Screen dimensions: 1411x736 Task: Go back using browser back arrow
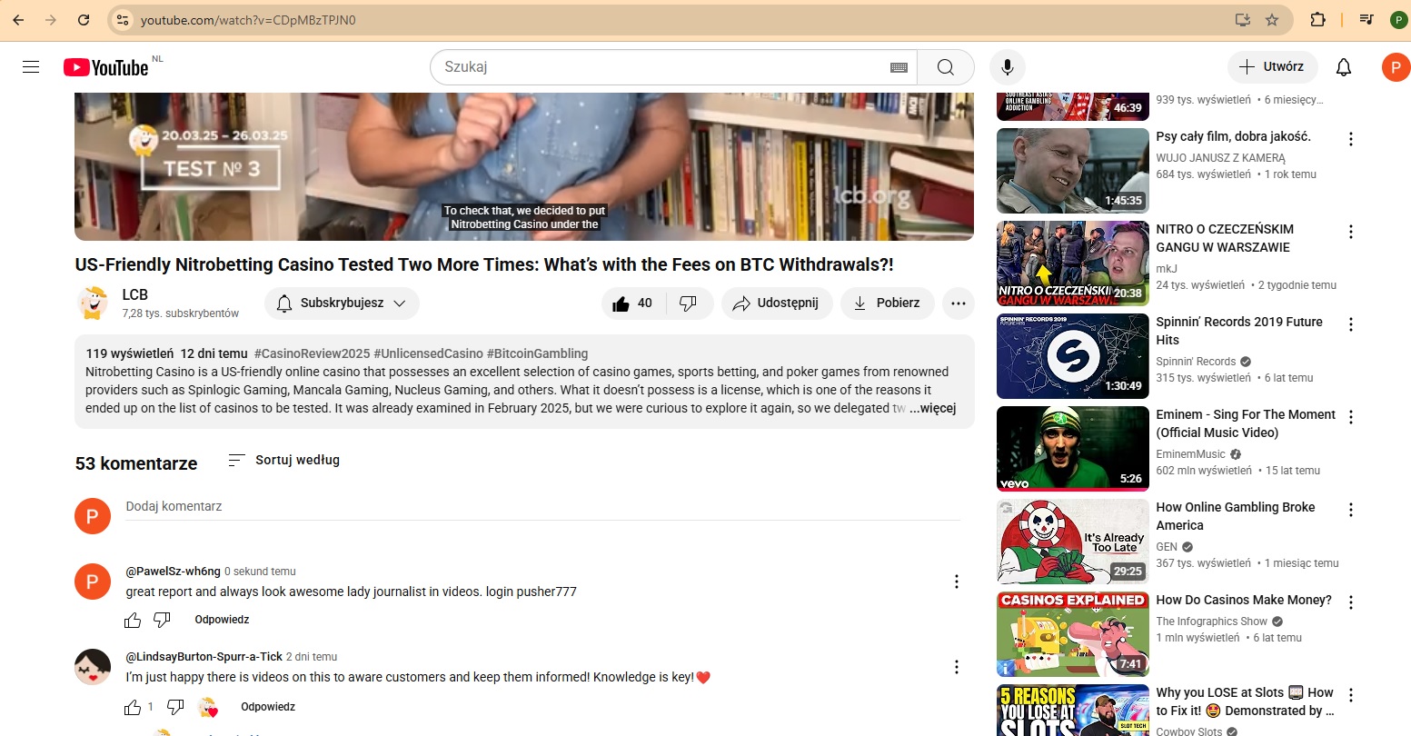(x=18, y=20)
